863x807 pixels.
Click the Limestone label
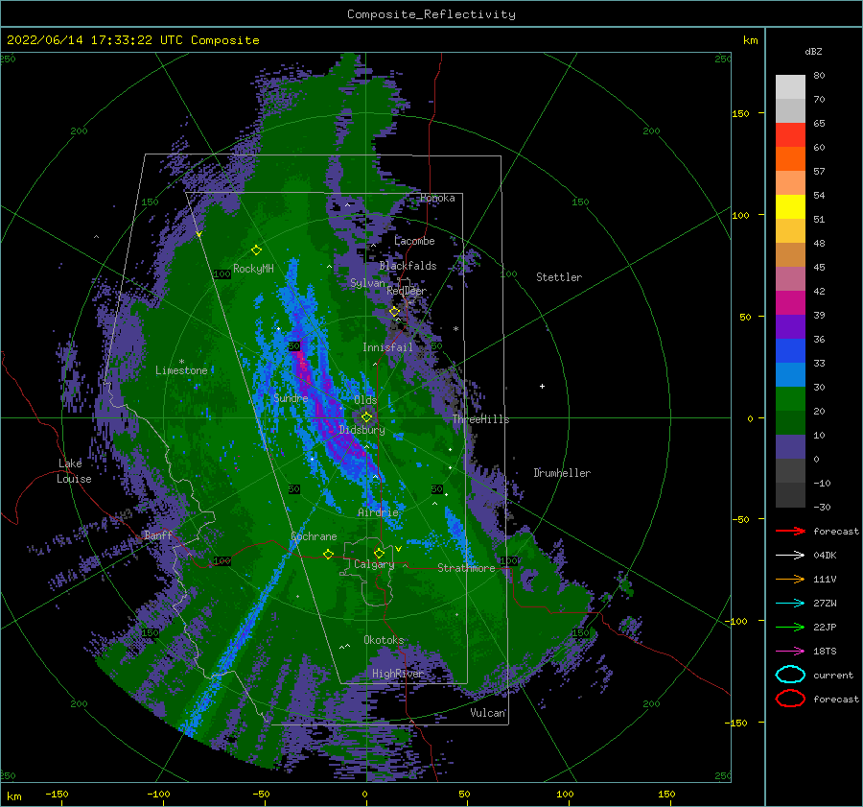[181, 370]
